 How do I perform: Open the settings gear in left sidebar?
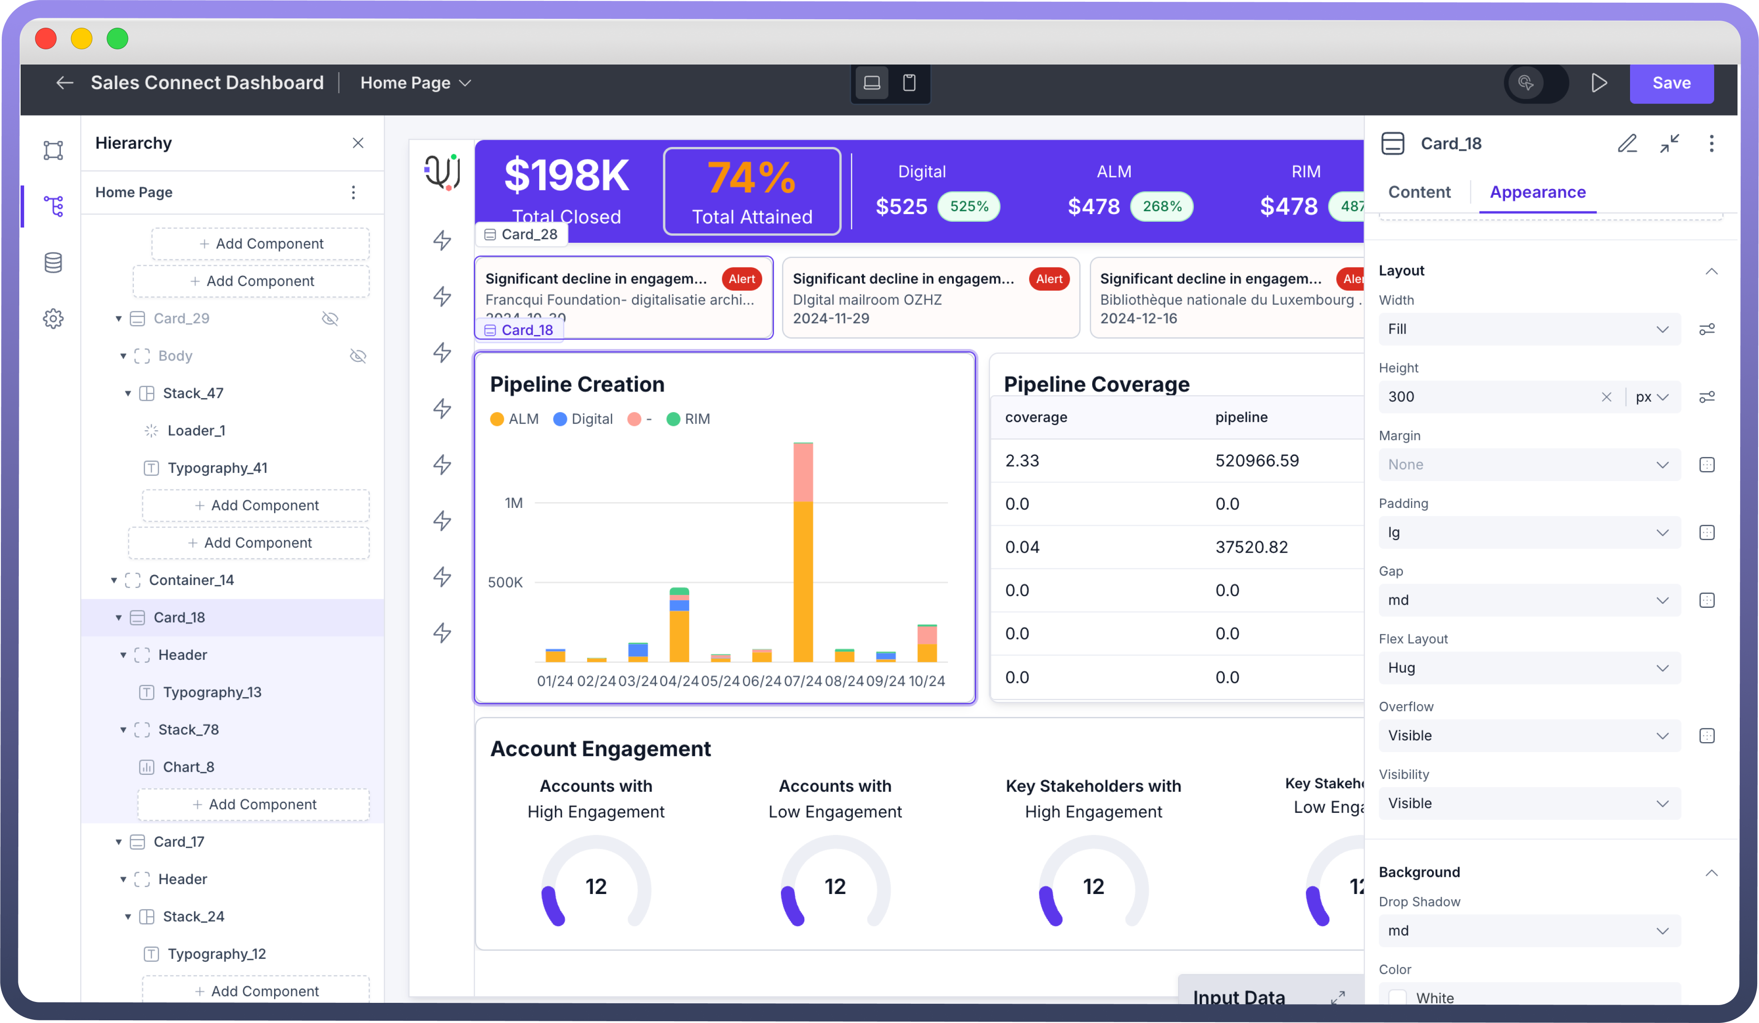(53, 319)
